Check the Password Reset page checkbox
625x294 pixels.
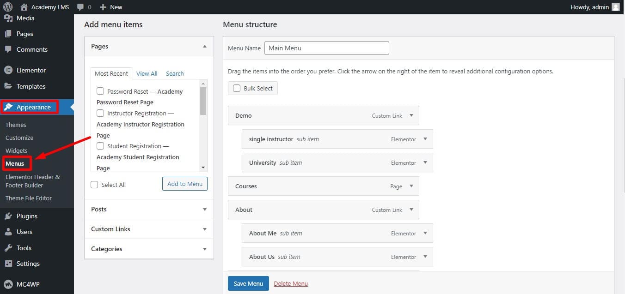(x=100, y=91)
